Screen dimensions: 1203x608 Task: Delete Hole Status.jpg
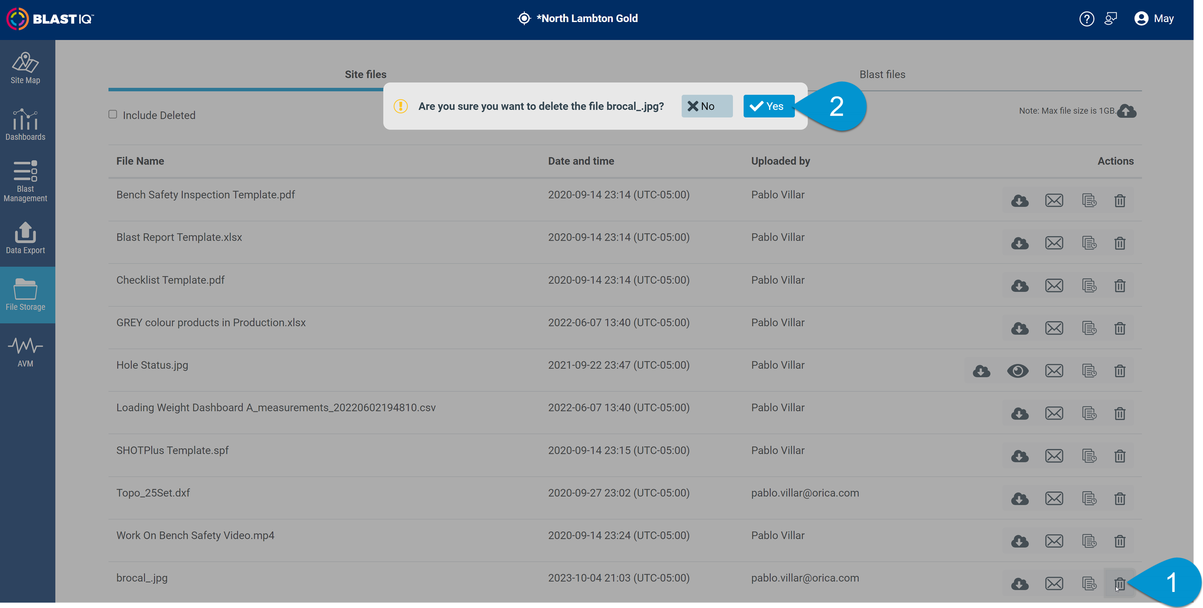tap(1119, 371)
